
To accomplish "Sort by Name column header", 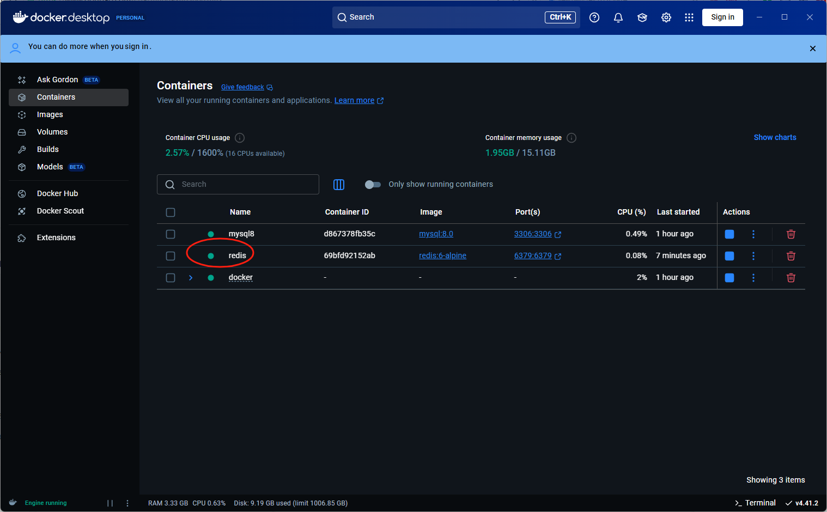I will (240, 212).
